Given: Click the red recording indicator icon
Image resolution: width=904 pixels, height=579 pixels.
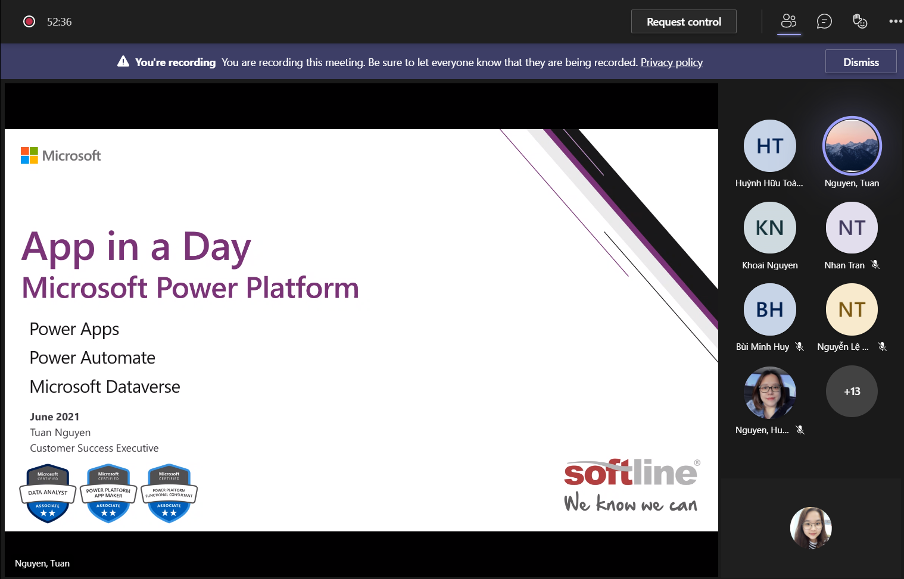Looking at the screenshot, I should (x=29, y=22).
